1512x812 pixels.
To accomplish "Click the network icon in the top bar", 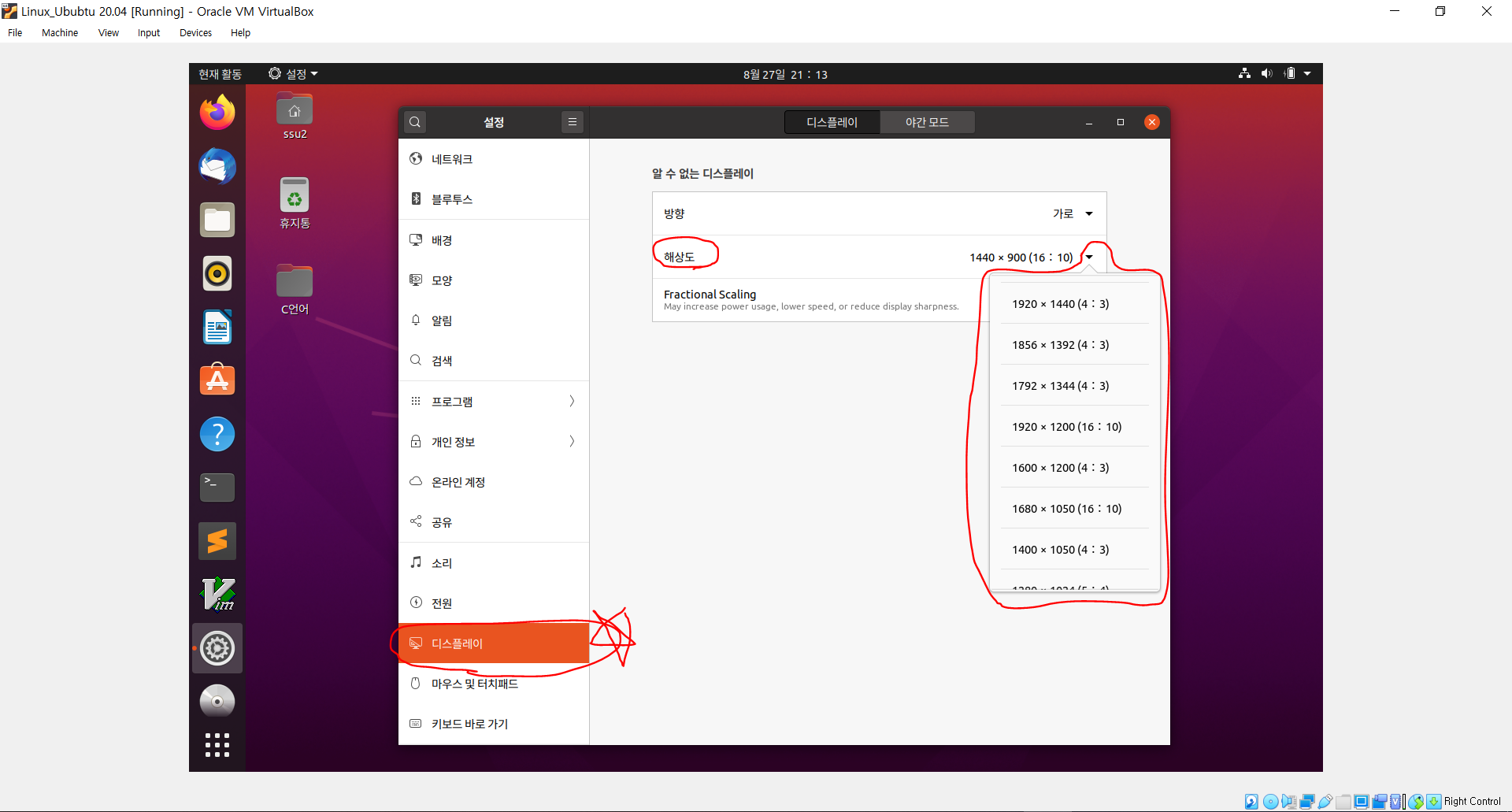I will click(1244, 74).
